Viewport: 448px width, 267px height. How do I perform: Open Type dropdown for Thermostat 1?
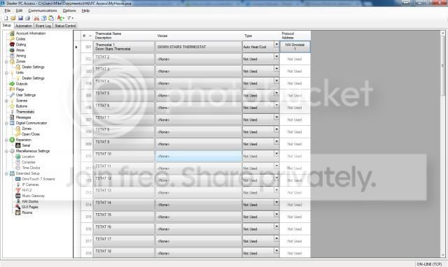(276, 45)
